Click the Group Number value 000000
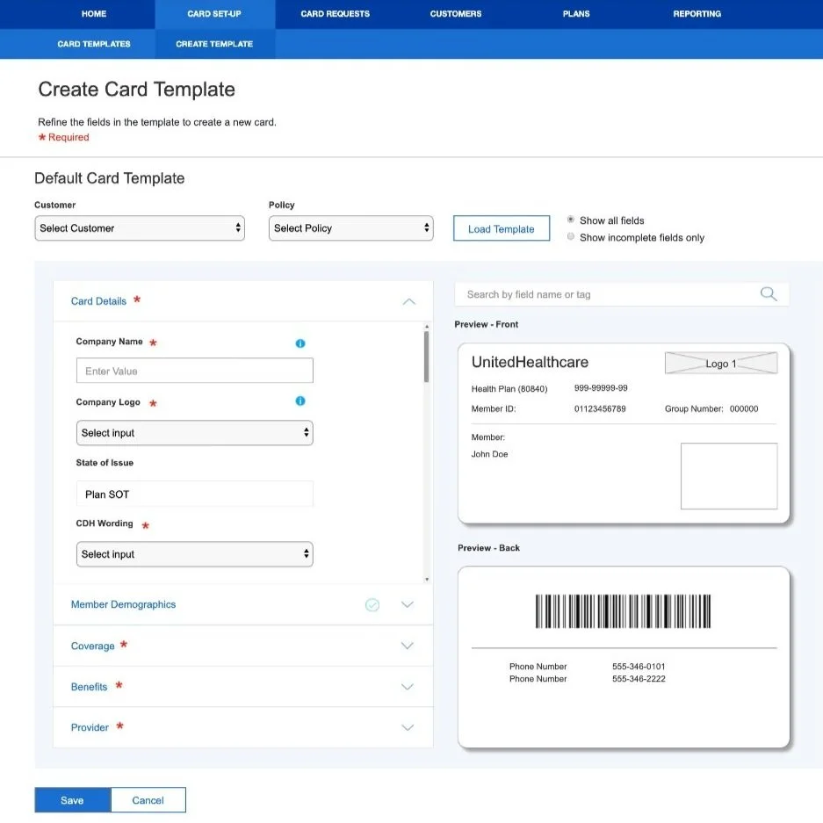823x823 pixels. [x=744, y=409]
